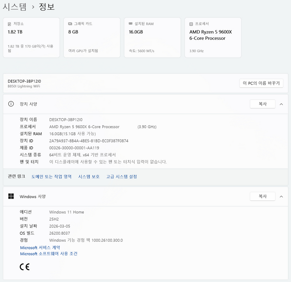This screenshot has height=282, width=291.
Task: Click the 저장소 storage icon
Action: click(9, 24)
